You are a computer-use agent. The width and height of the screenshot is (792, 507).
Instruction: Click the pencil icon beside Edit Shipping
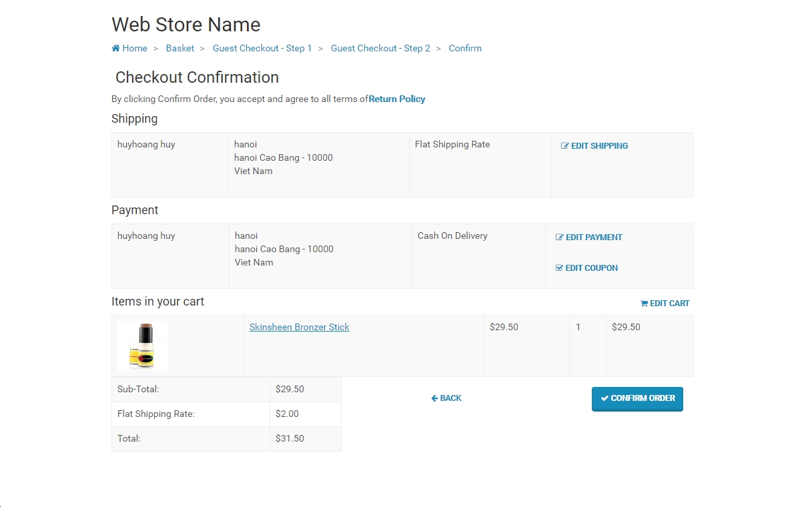click(564, 146)
